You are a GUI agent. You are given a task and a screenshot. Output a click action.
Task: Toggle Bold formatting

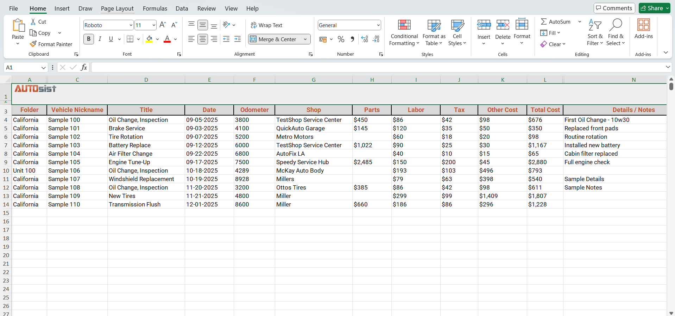tap(89, 39)
